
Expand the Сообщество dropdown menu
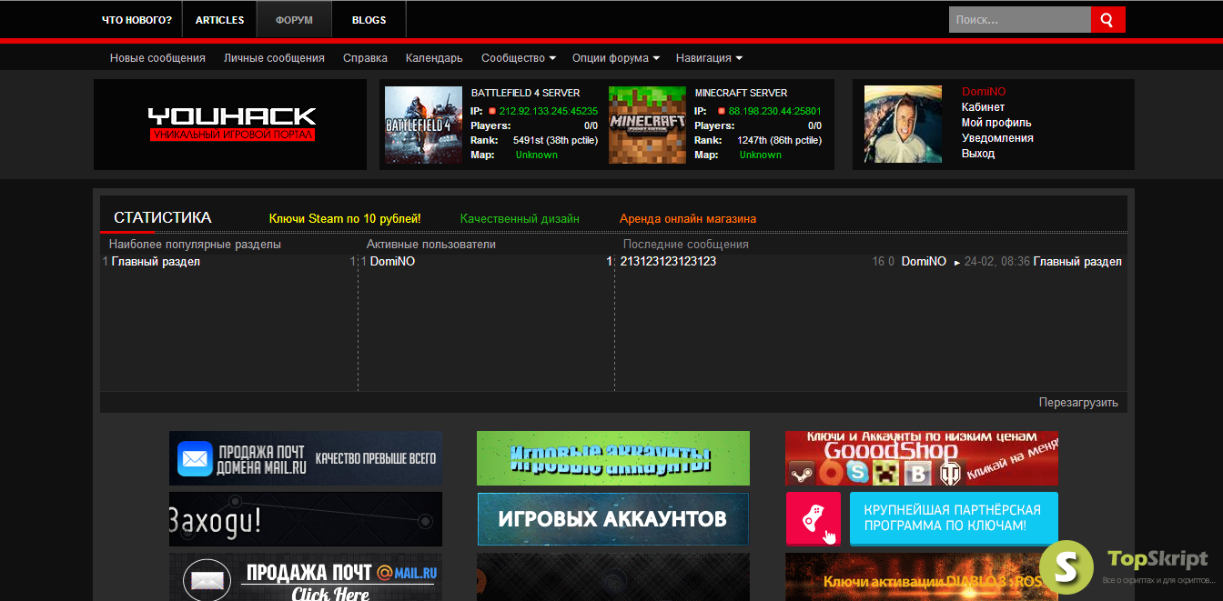pos(519,58)
